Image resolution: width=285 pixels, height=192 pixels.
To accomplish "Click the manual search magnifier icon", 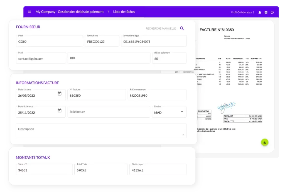I will click(x=182, y=28).
